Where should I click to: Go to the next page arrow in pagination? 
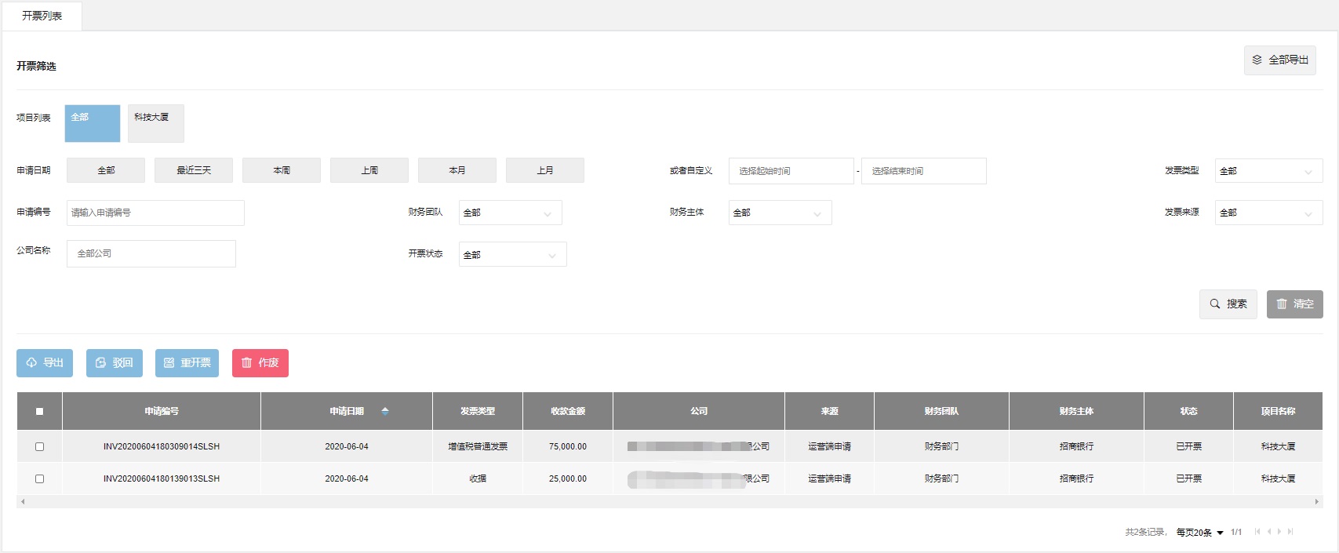click(x=1279, y=532)
